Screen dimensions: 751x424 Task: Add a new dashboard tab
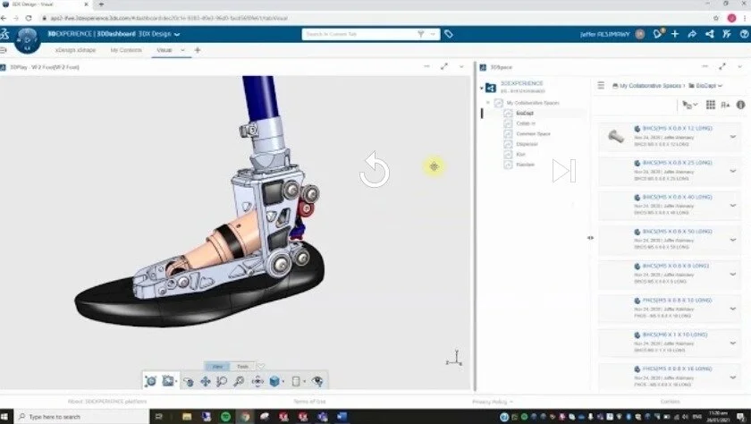coord(198,50)
